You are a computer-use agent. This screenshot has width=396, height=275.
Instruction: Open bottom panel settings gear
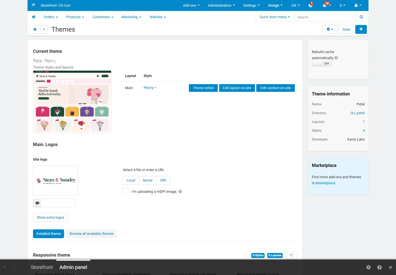pyautogui.click(x=369, y=267)
